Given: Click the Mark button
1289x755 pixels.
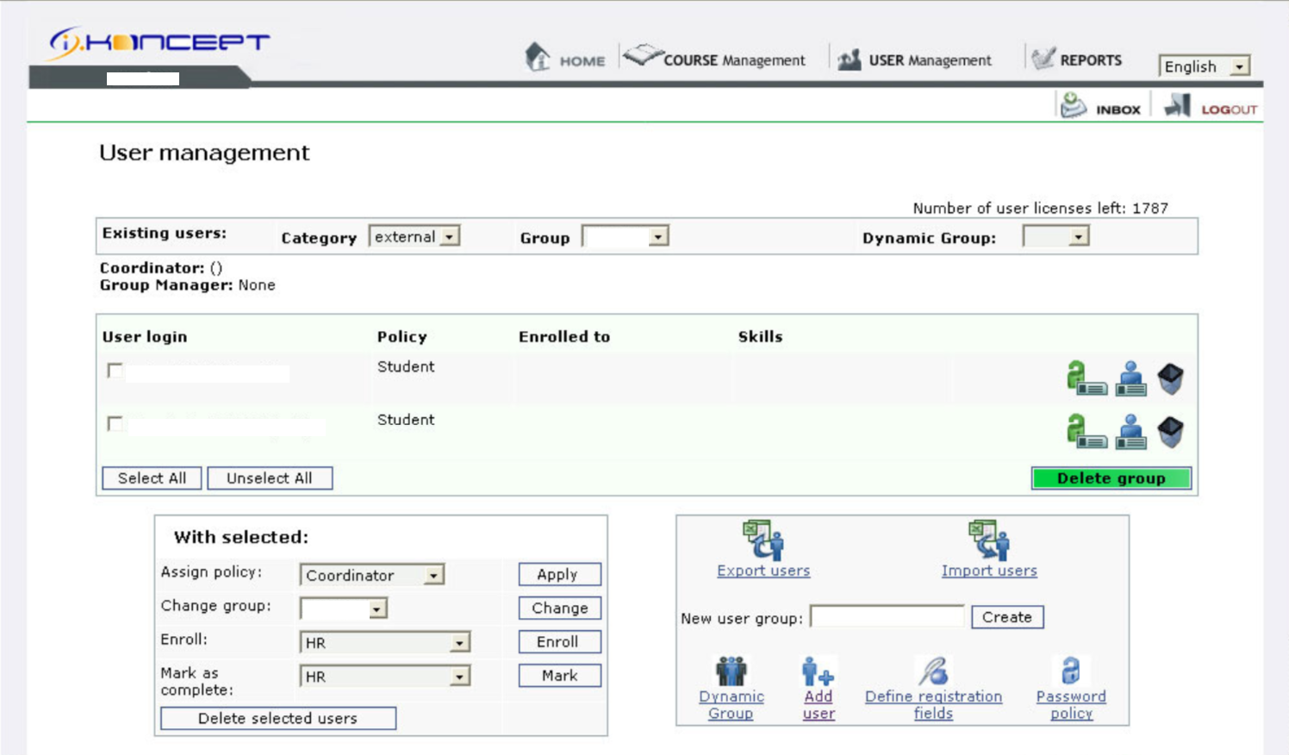Looking at the screenshot, I should point(560,676).
